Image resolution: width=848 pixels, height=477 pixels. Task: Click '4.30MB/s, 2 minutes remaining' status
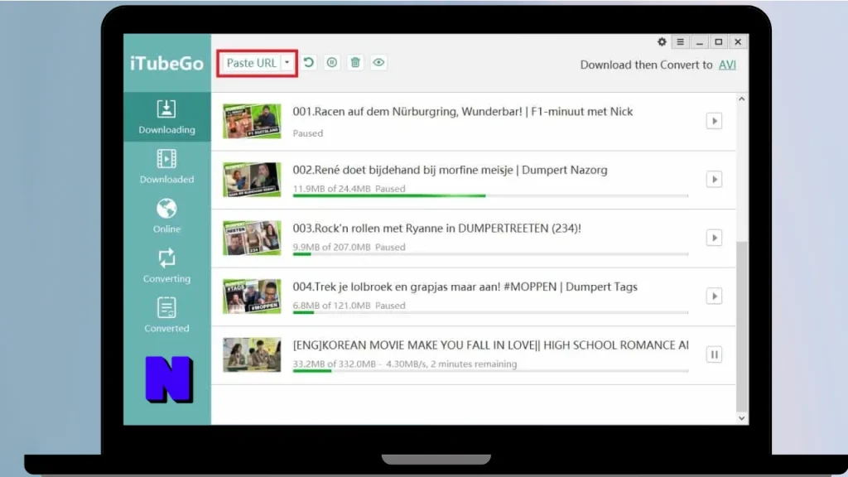(x=451, y=364)
